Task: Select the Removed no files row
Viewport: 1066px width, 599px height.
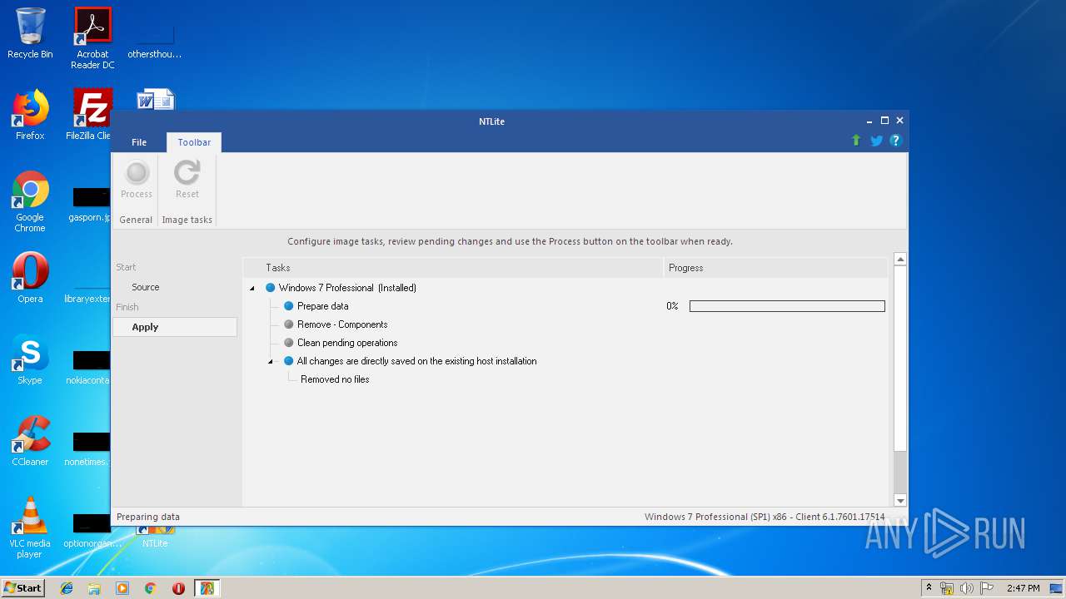Action: [x=335, y=379]
